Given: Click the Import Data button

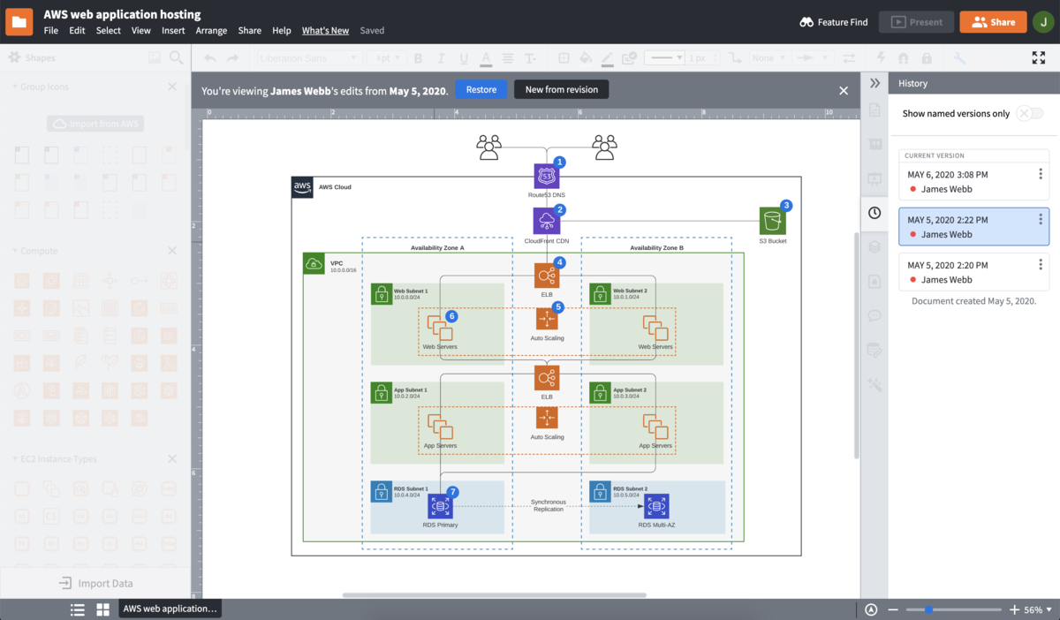Looking at the screenshot, I should (x=95, y=583).
